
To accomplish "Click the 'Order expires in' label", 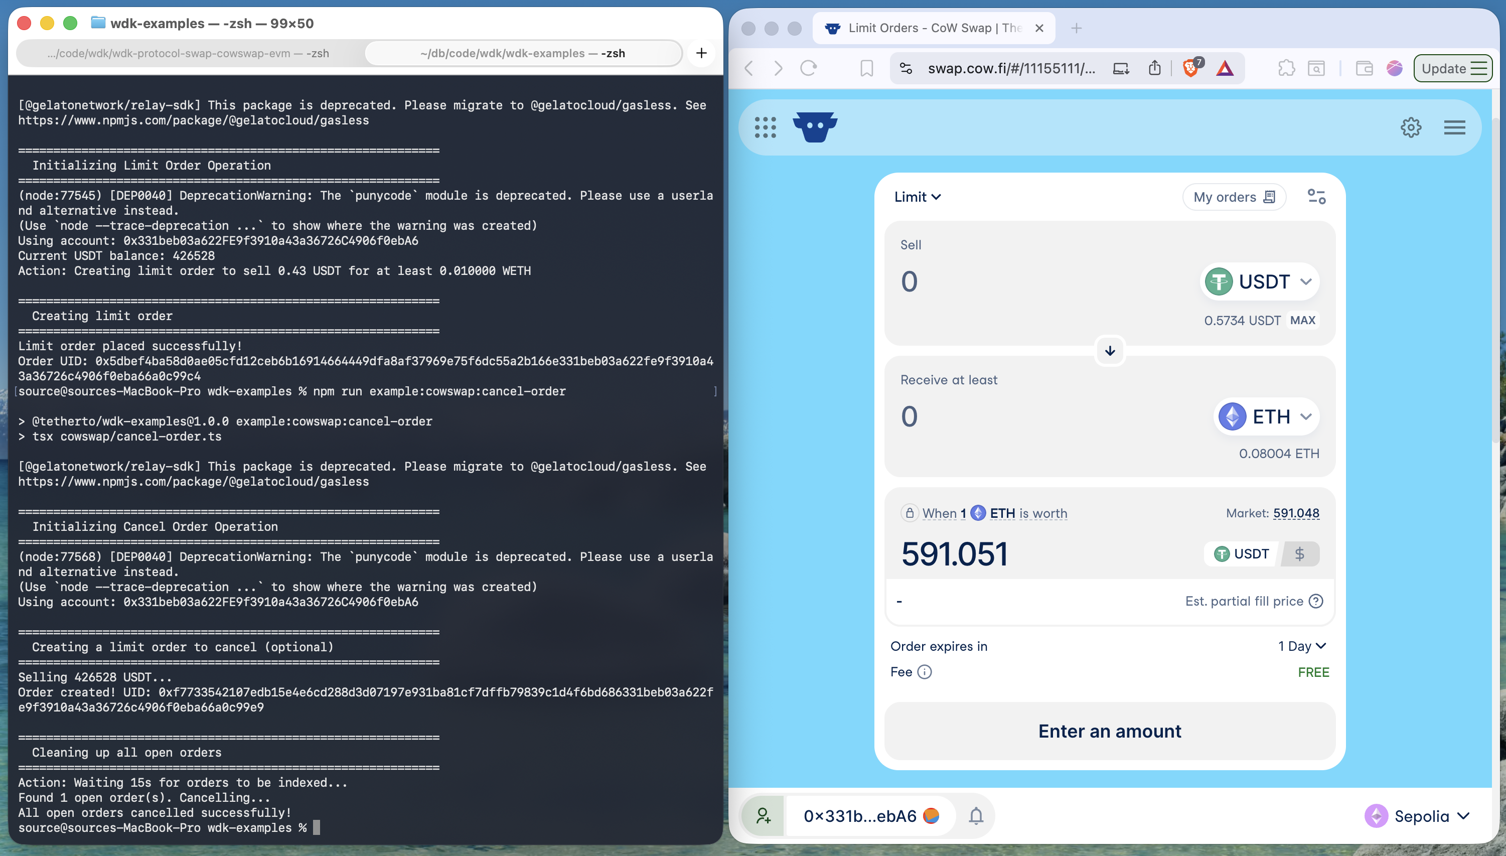I will pyautogui.click(x=939, y=646).
